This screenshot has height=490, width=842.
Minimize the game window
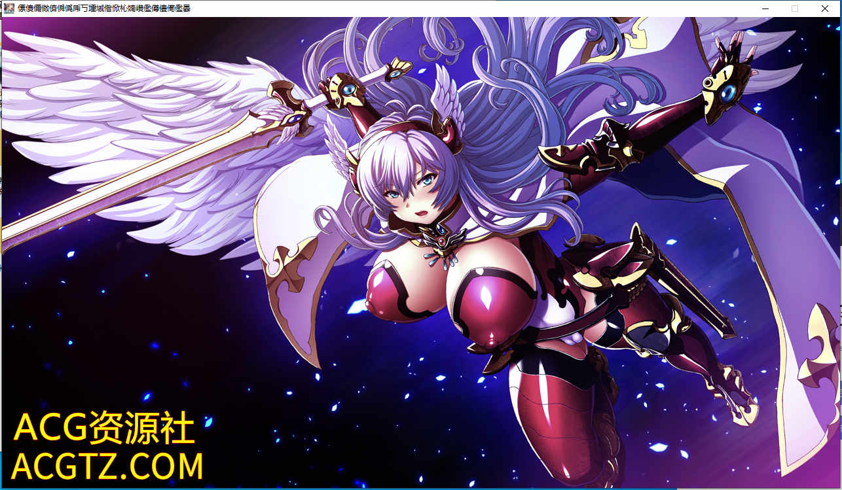[x=765, y=9]
